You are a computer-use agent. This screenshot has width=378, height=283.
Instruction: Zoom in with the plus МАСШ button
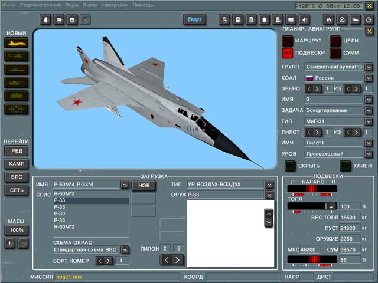[x=9, y=243]
